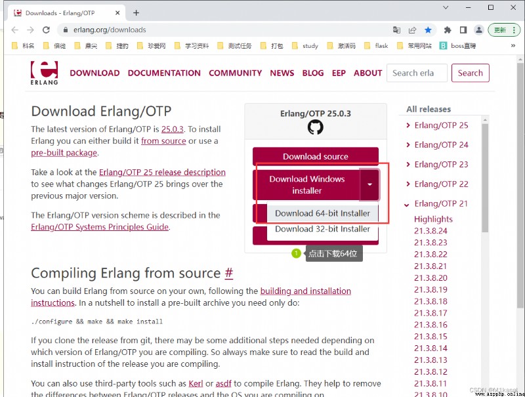
Task: Open the NEWS menu item
Action: [x=282, y=73]
